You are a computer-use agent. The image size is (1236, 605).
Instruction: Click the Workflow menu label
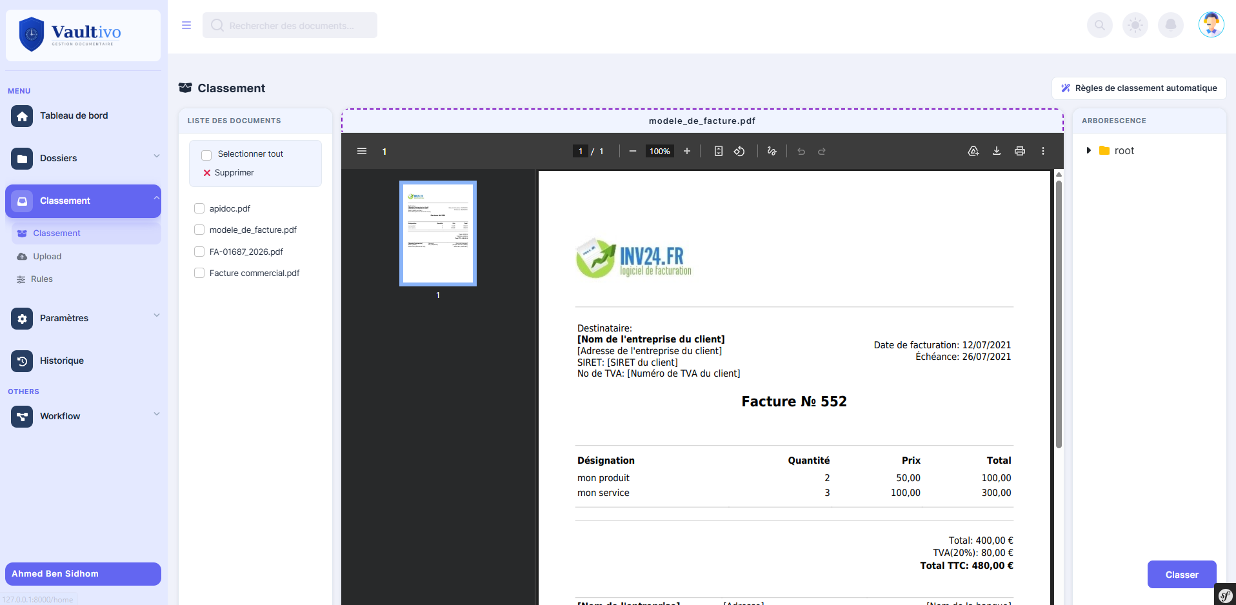pyautogui.click(x=60, y=417)
